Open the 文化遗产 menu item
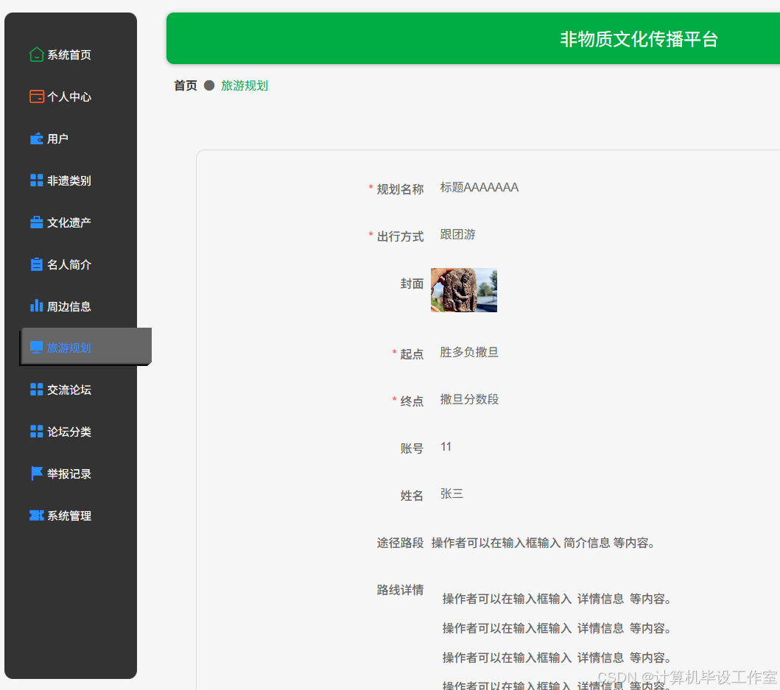Viewport: 780px width, 690px height. pos(71,222)
